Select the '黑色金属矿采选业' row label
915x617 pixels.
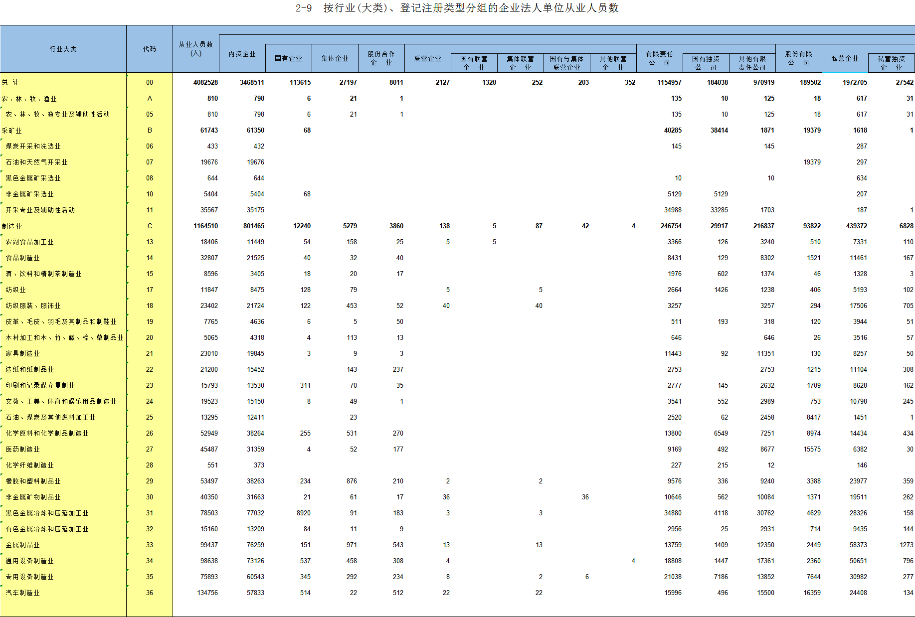(x=33, y=178)
